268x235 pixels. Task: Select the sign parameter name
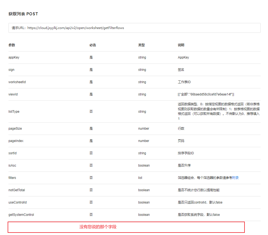click(11, 70)
